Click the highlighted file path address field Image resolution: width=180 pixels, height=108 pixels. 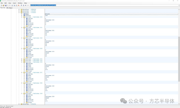(104, 5)
